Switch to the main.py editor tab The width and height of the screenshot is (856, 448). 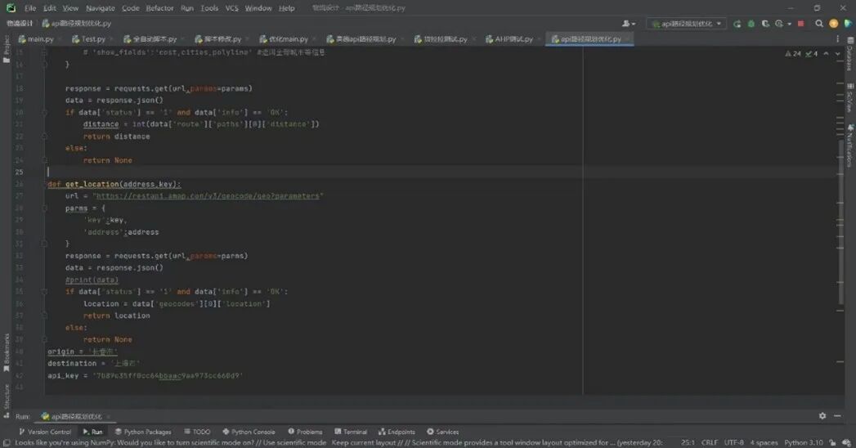(40, 39)
